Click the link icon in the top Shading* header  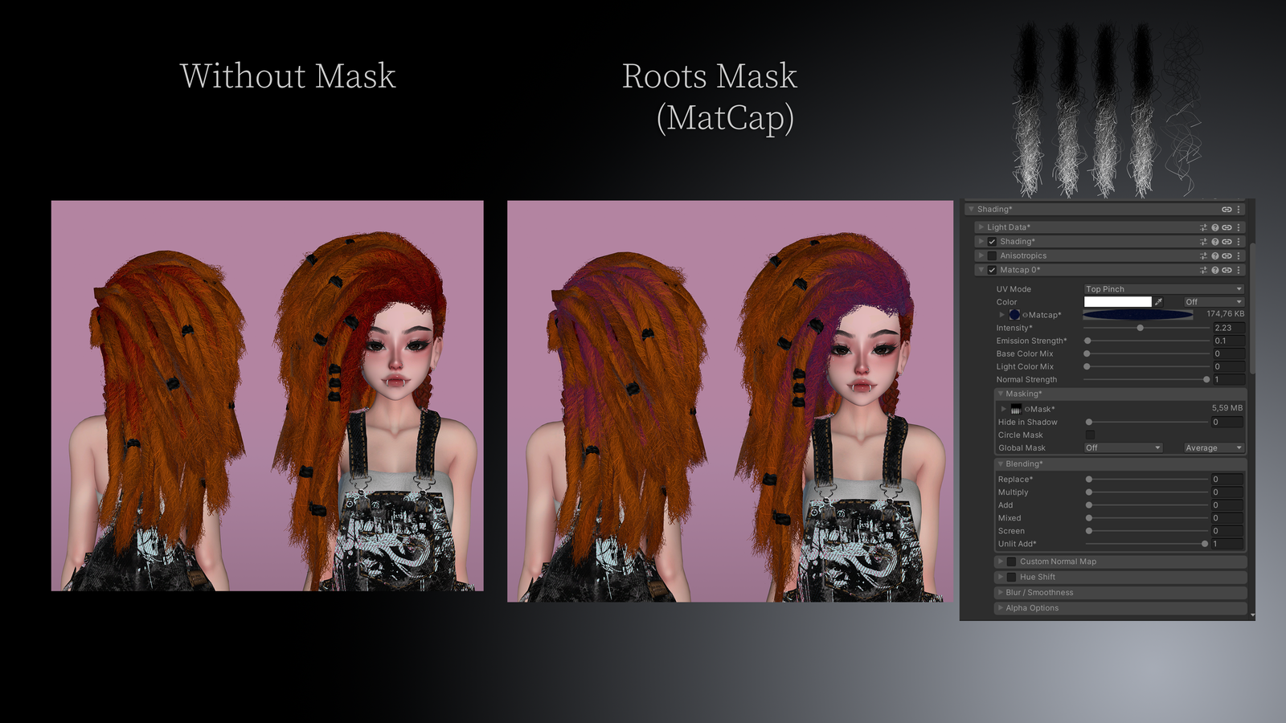1227,210
